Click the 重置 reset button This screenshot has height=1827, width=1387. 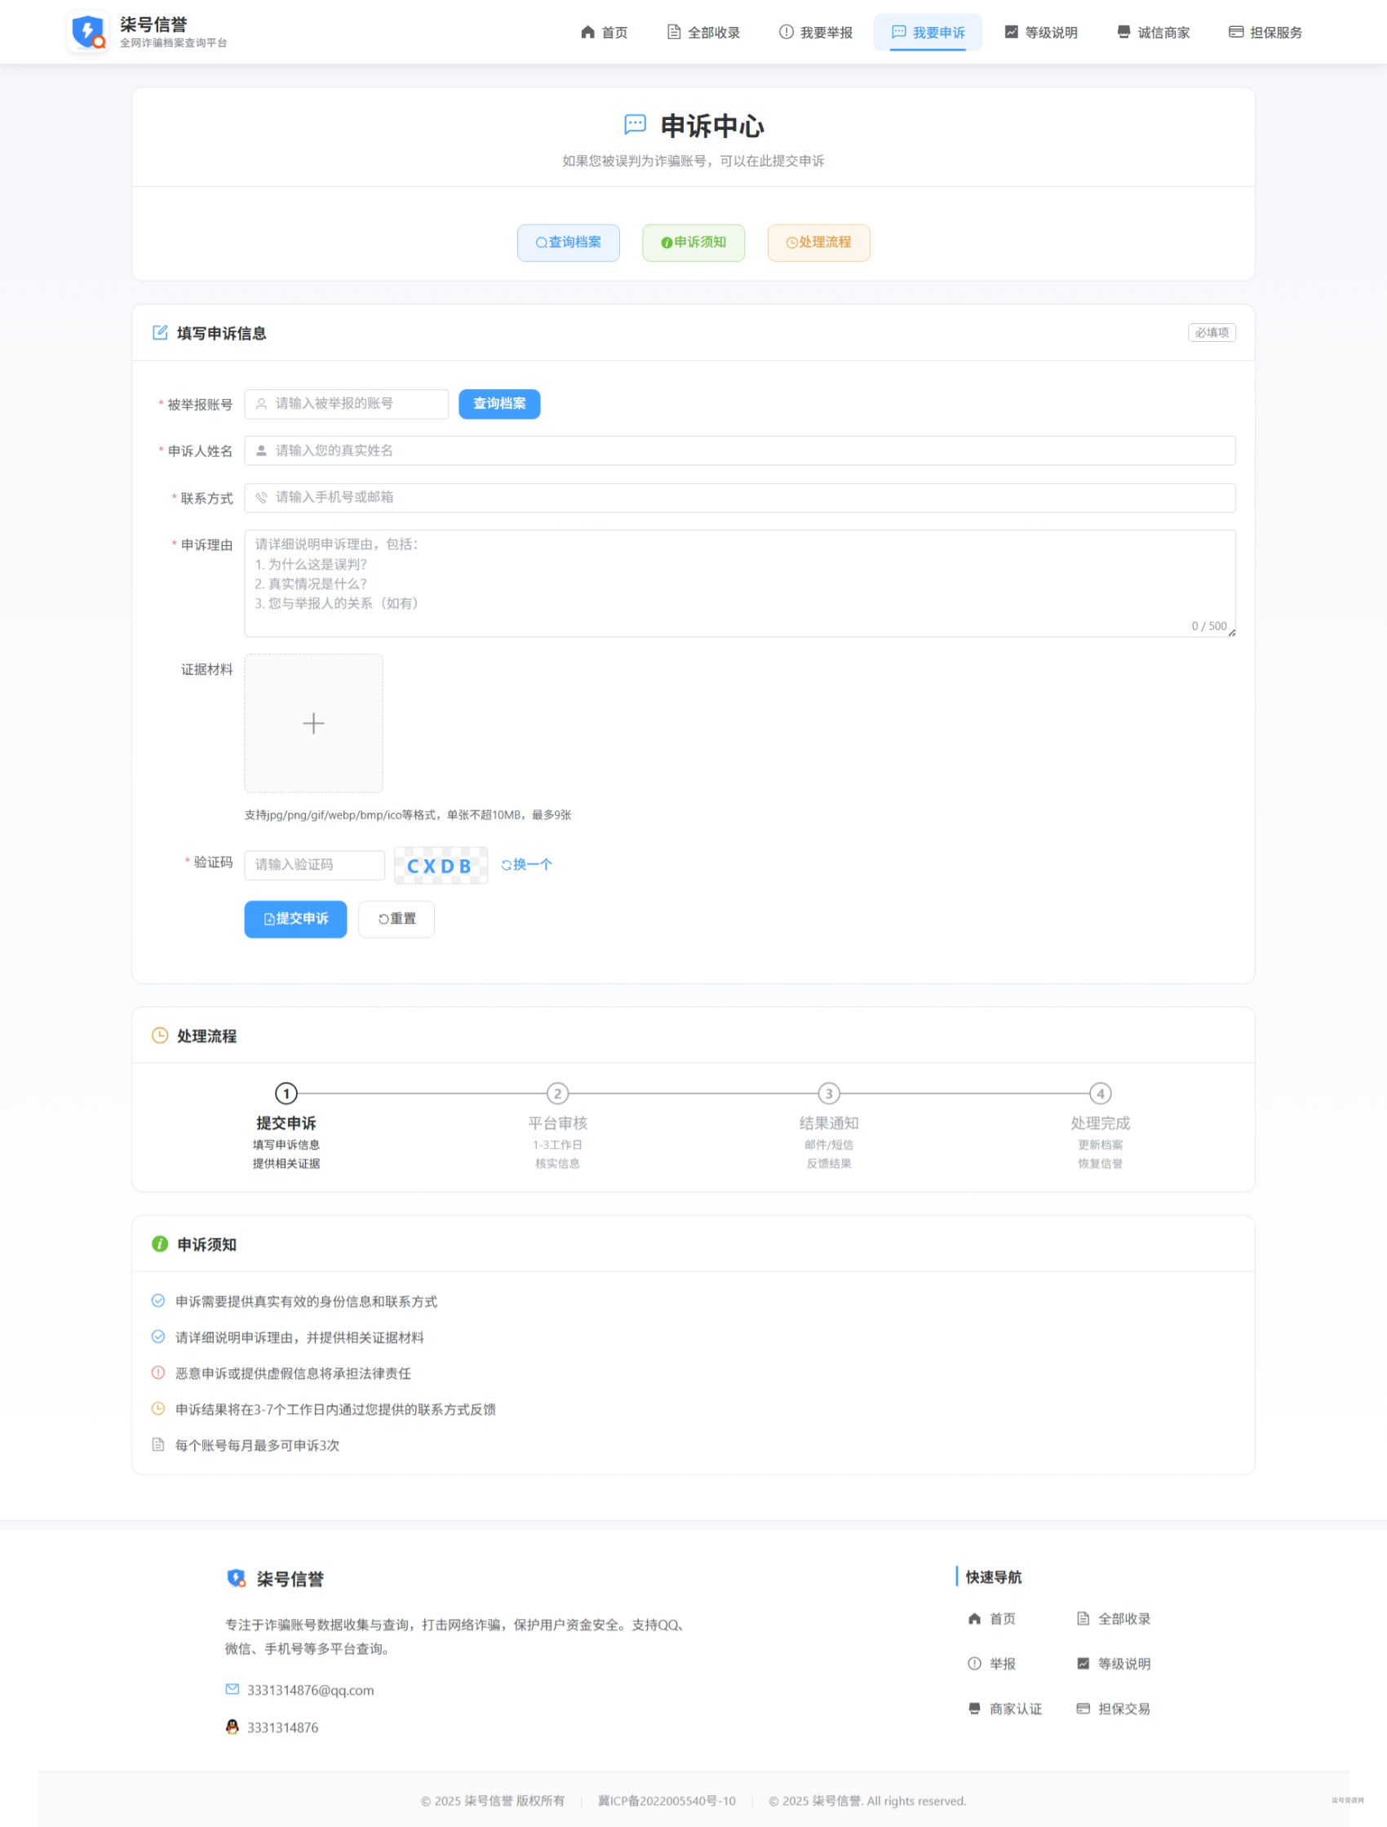coord(397,920)
